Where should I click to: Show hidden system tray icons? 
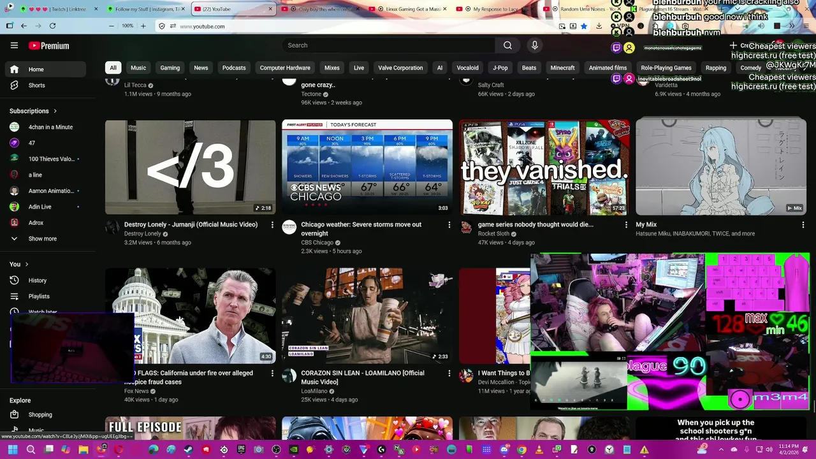(x=722, y=449)
